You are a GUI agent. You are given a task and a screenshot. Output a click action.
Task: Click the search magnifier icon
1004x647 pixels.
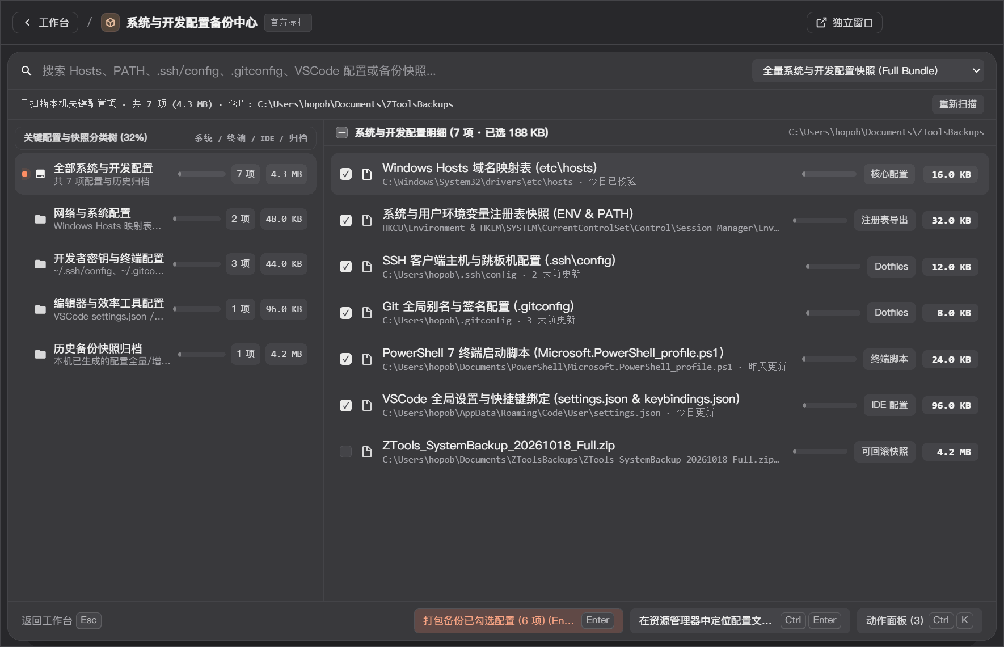pyautogui.click(x=26, y=71)
